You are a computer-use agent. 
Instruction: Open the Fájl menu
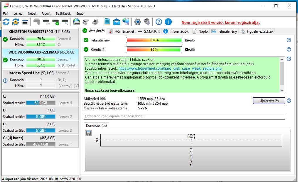pos(6,14)
